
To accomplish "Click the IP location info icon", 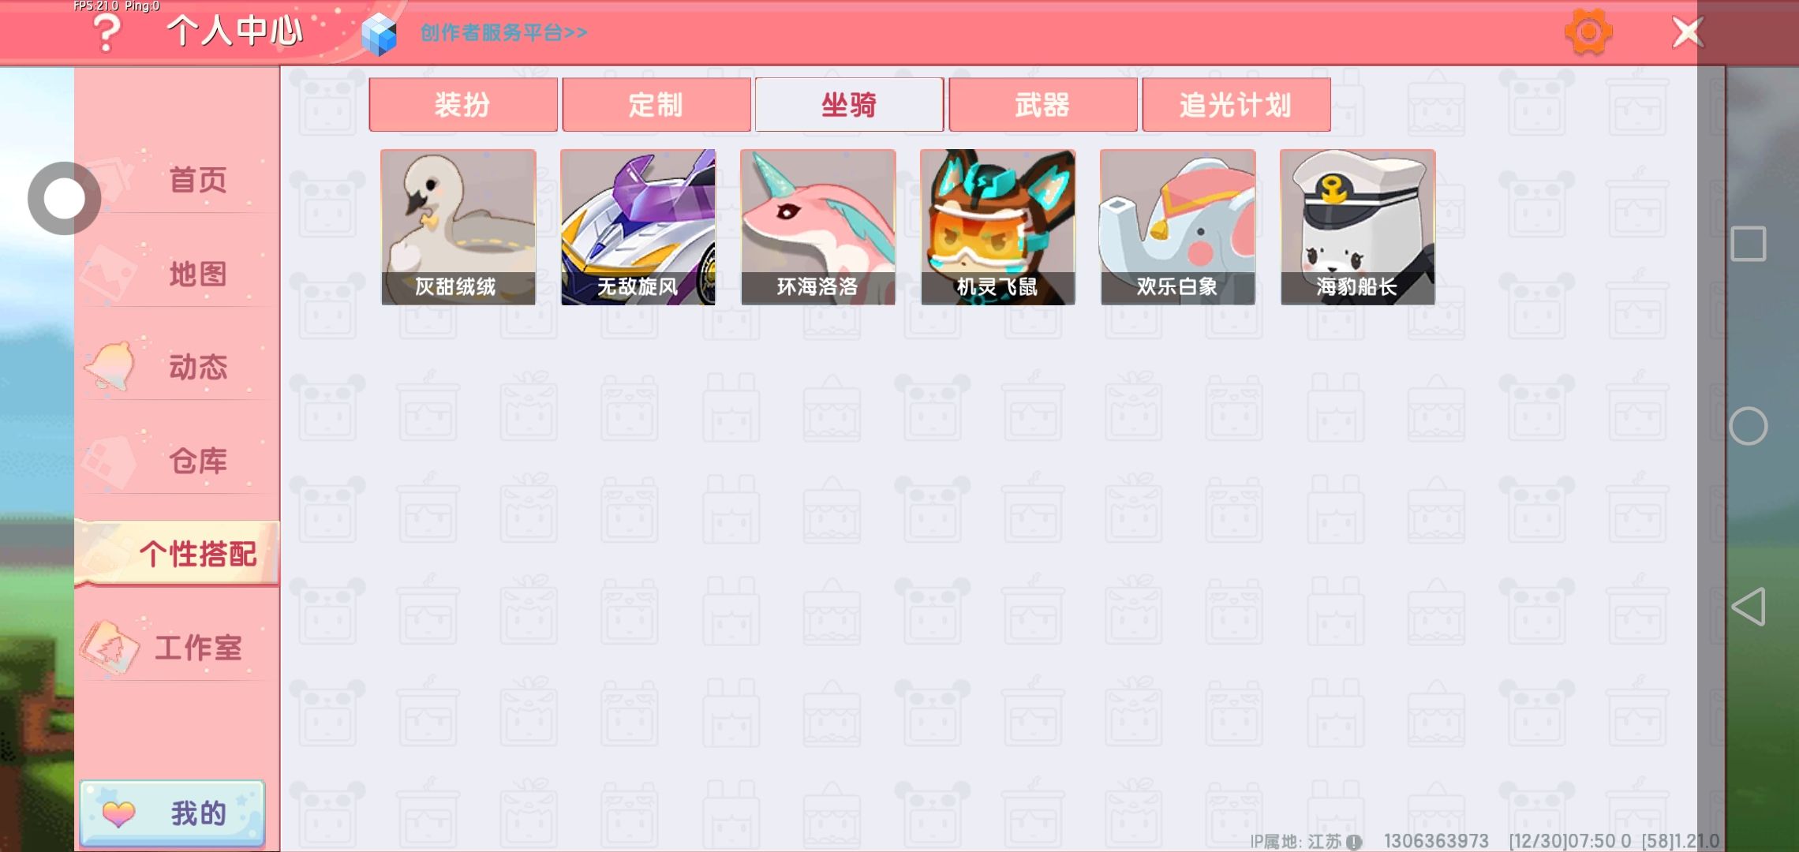I will 1354,842.
